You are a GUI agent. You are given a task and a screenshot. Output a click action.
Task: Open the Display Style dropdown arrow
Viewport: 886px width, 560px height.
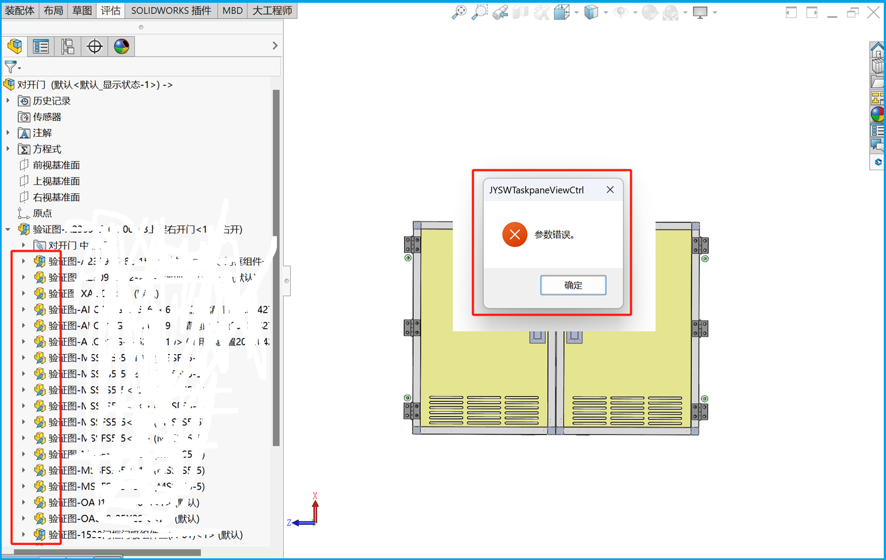point(606,12)
